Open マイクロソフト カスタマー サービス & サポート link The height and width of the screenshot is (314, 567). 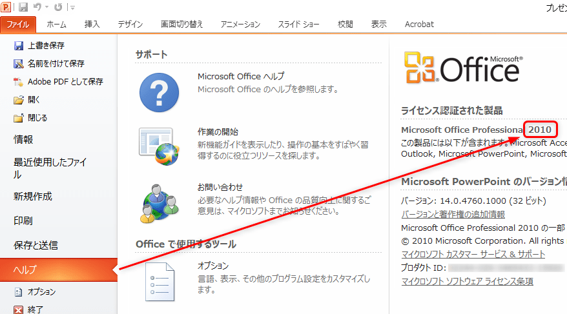(x=473, y=255)
